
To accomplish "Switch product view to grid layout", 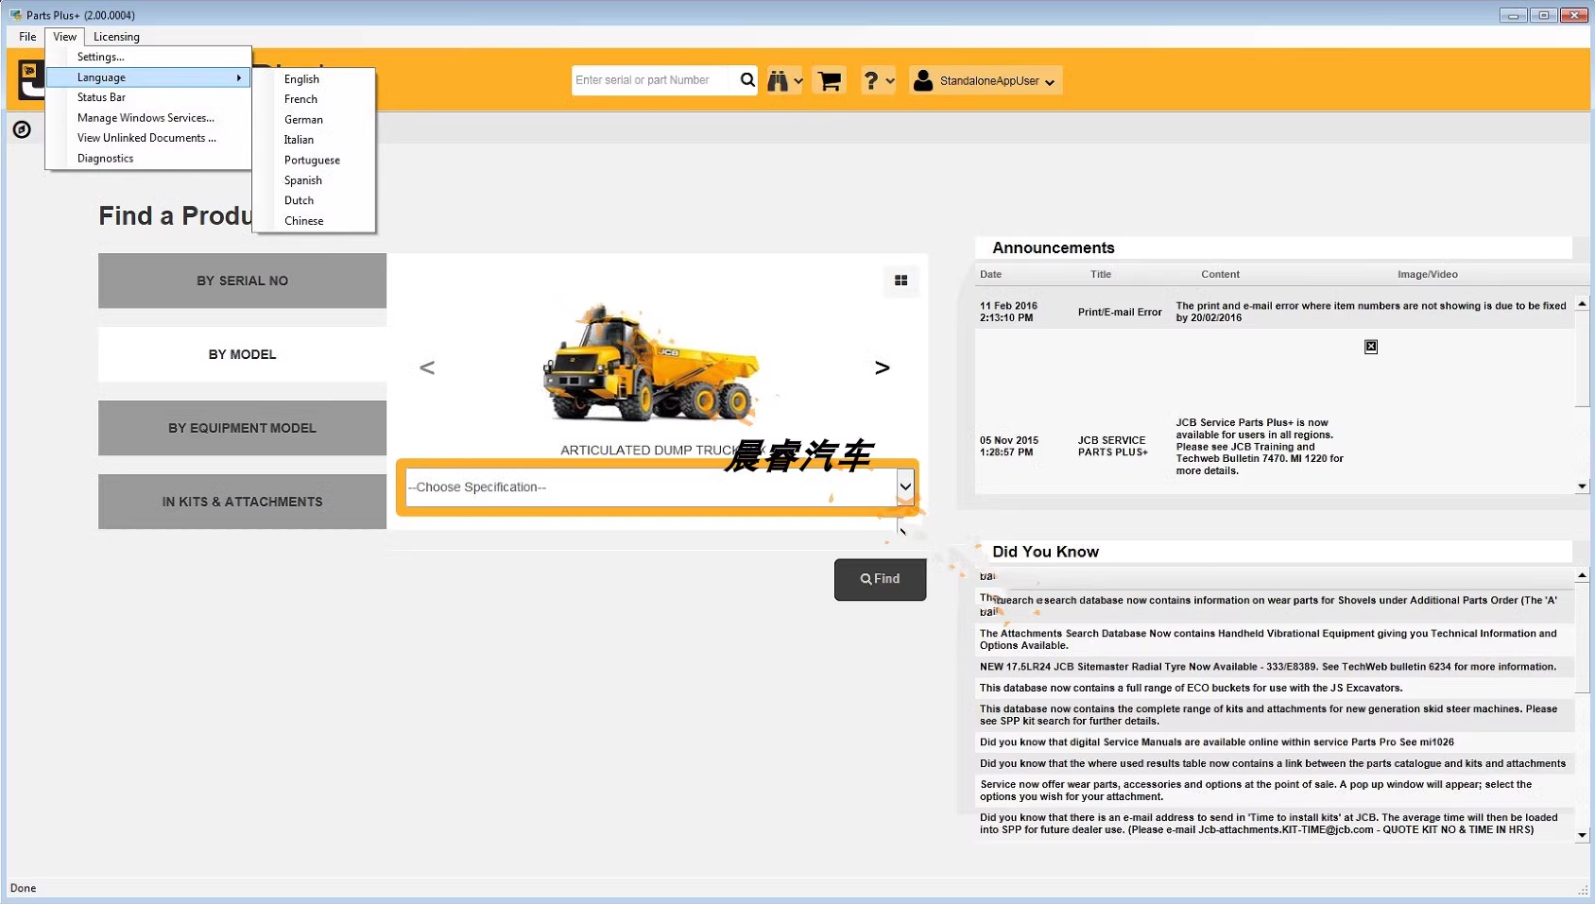I will click(900, 281).
